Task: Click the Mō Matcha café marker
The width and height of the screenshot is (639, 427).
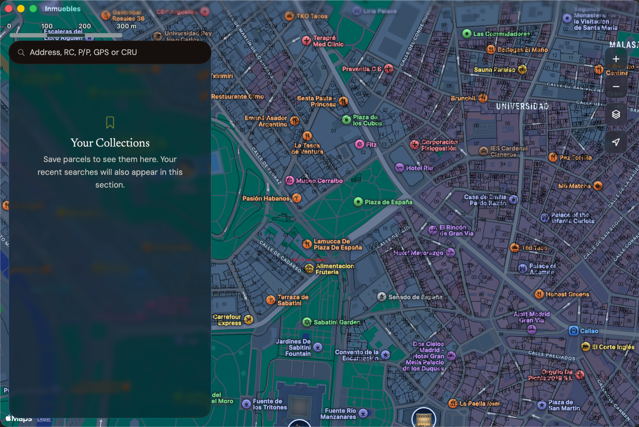Action: (598, 186)
